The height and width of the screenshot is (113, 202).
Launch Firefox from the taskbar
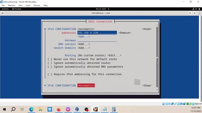tap(59, 110)
